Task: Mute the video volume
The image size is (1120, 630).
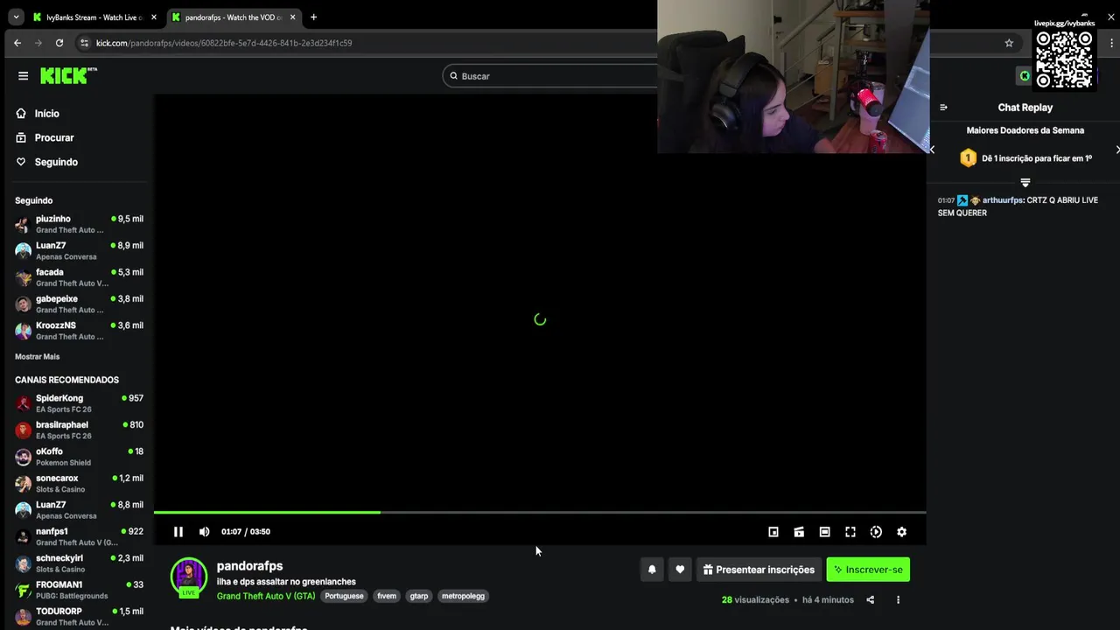Action: point(204,532)
